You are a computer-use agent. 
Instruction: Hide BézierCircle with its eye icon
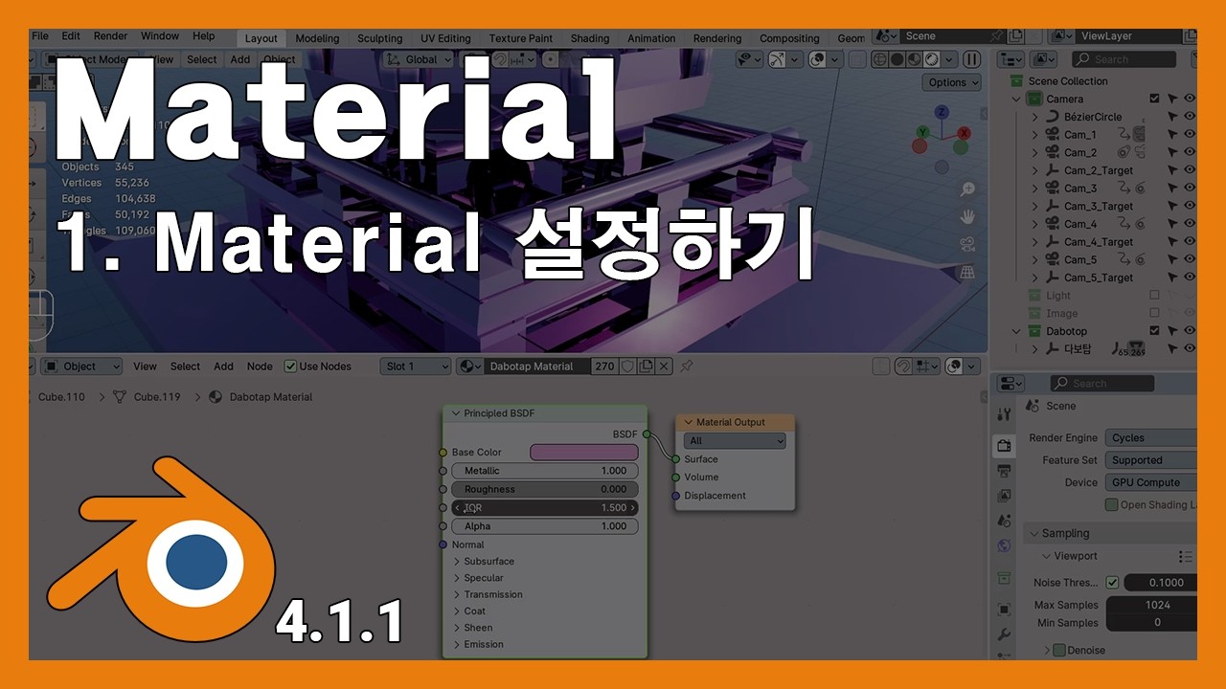click(x=1189, y=117)
